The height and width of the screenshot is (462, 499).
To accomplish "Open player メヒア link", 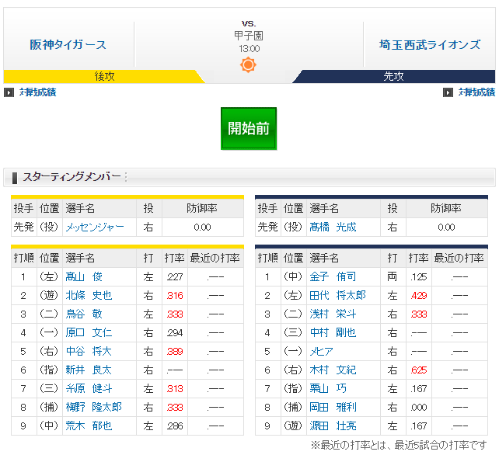I will click(x=322, y=351).
